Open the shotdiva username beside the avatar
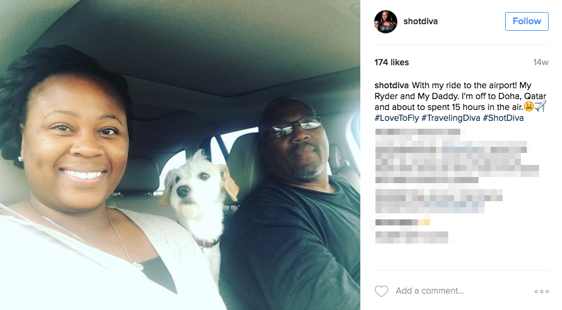 coord(420,22)
